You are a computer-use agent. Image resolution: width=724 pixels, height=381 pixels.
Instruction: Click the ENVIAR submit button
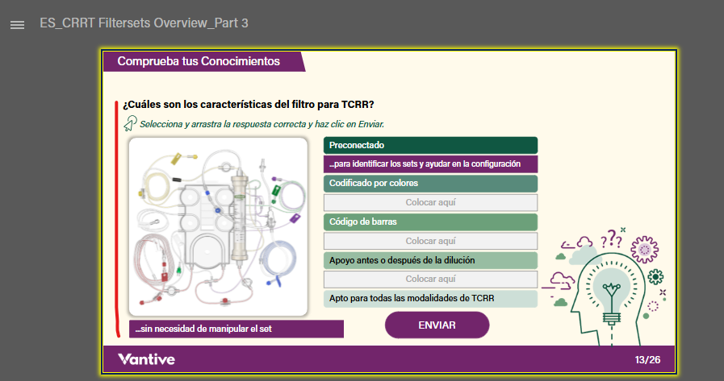pyautogui.click(x=437, y=325)
